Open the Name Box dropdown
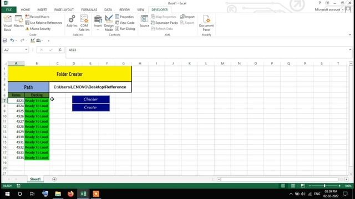Screen dimensions: 355x199 tap(26, 50)
